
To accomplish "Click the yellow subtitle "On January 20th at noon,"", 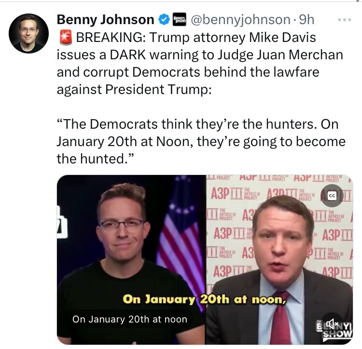I will click(205, 299).
